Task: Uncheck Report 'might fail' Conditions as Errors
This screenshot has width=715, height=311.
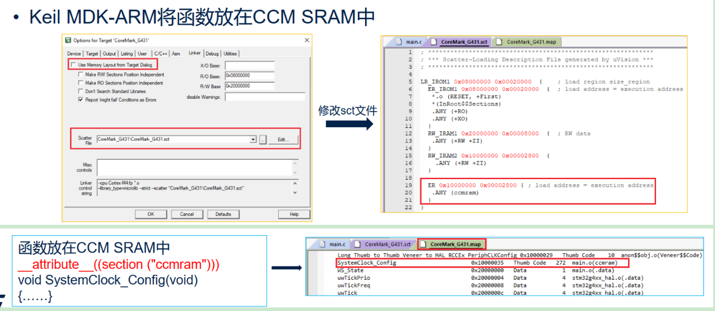Action: coord(81,99)
